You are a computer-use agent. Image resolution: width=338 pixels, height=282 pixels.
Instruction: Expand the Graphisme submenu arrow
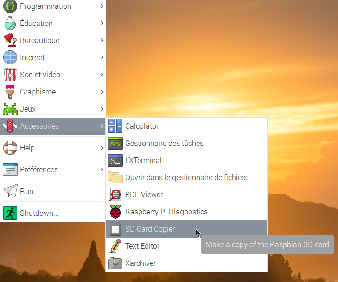coord(102,92)
